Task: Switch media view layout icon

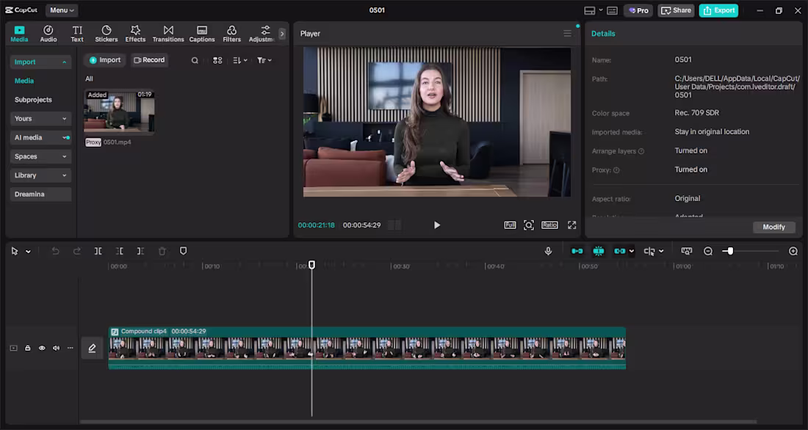Action: (x=217, y=60)
